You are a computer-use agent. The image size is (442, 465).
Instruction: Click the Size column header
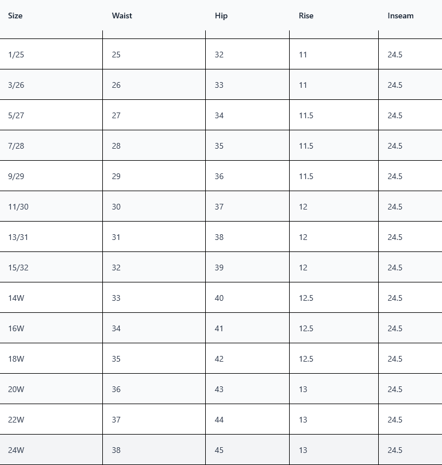(x=15, y=15)
